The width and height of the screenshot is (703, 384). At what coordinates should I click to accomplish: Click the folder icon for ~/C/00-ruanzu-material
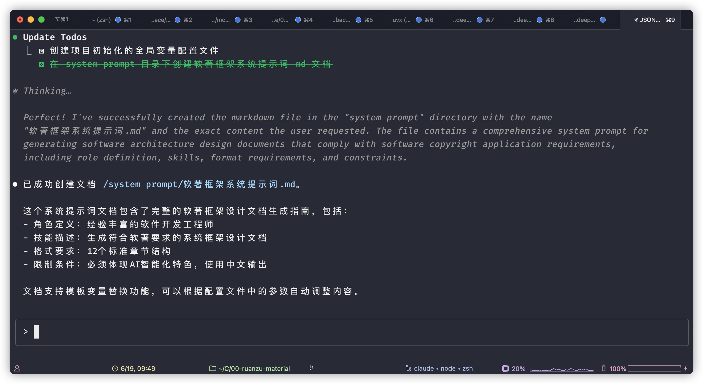click(213, 368)
